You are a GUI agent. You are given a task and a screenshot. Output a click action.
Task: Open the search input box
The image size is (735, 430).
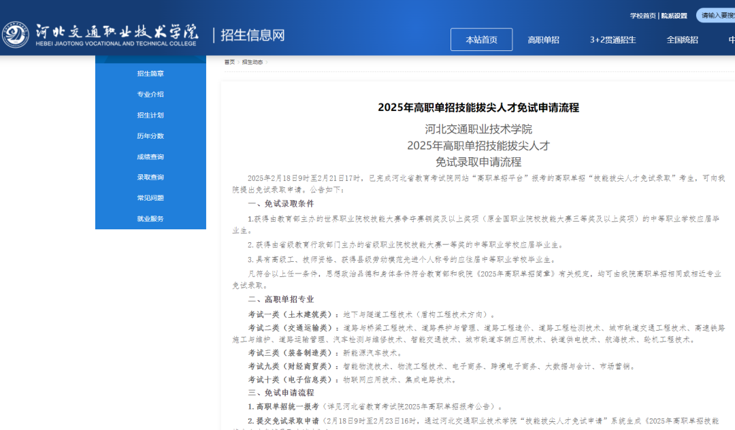(718, 15)
